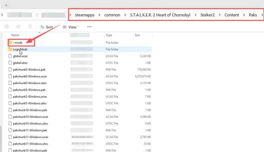Click the global.ucas file icon
Image resolution: width=264 pixels, height=152 pixels.
pos(10,56)
